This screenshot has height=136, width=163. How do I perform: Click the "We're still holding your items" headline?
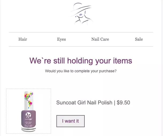(x=81, y=61)
